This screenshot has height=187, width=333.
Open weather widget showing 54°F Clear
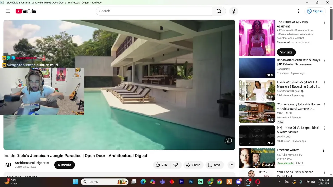click(11, 182)
